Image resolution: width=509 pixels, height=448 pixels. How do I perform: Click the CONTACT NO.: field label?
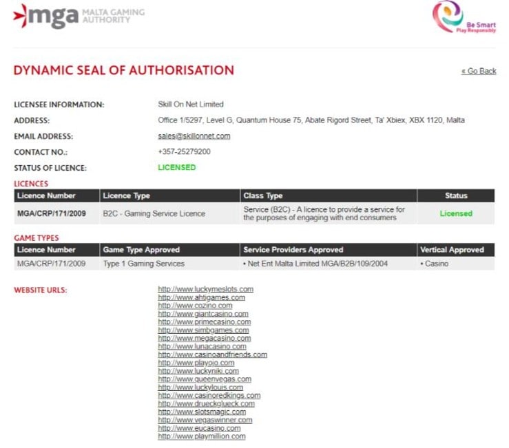pos(41,152)
